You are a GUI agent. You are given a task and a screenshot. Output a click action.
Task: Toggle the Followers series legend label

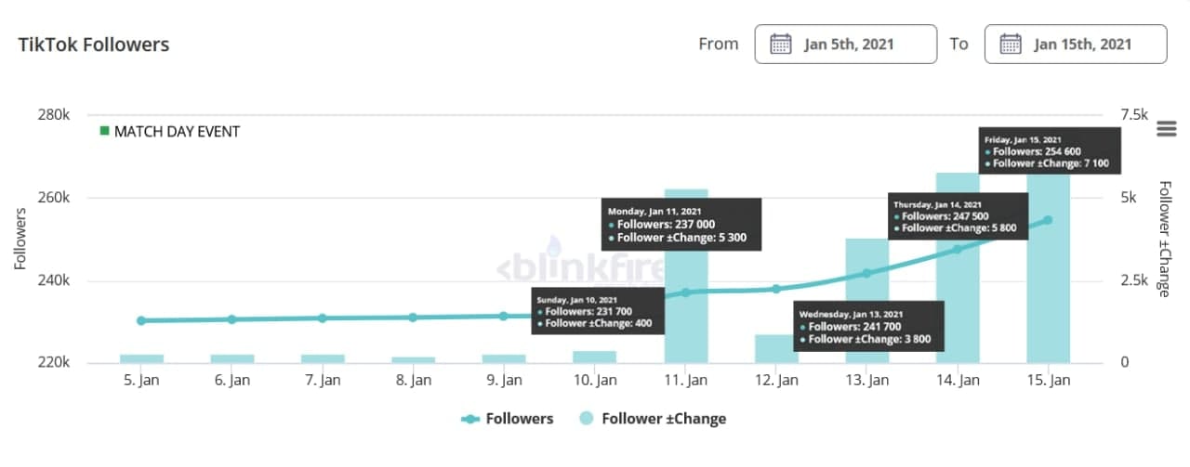(519, 419)
